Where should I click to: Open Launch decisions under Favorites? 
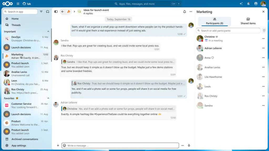click(x=27, y=114)
